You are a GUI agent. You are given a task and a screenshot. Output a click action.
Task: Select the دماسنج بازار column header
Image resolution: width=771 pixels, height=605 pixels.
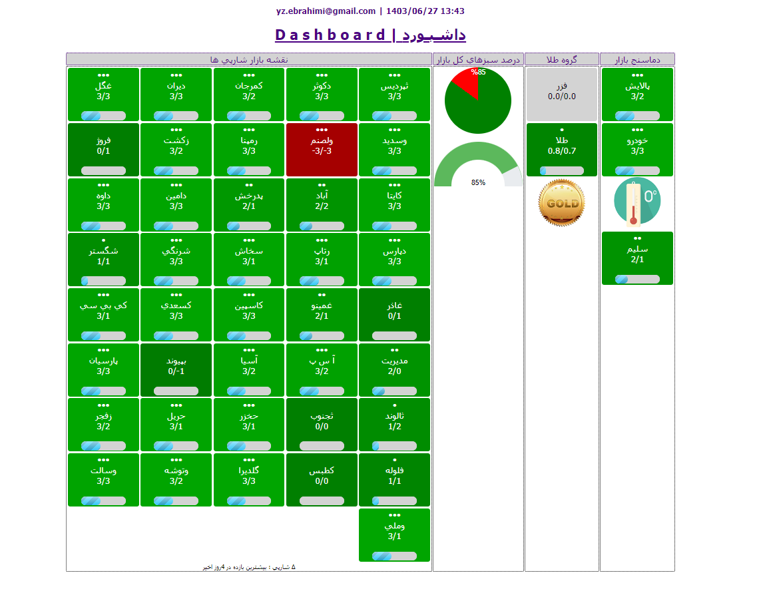point(637,59)
